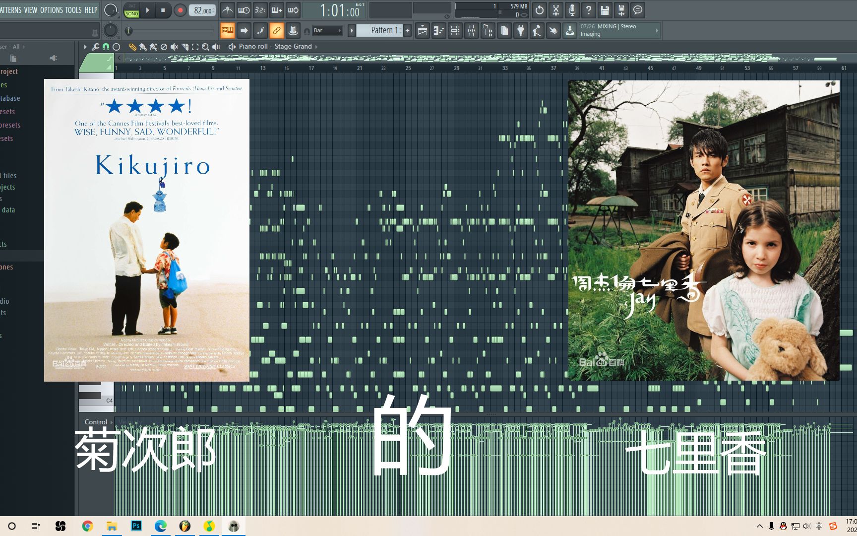Click the tempo field showing 82.000

tap(203, 10)
